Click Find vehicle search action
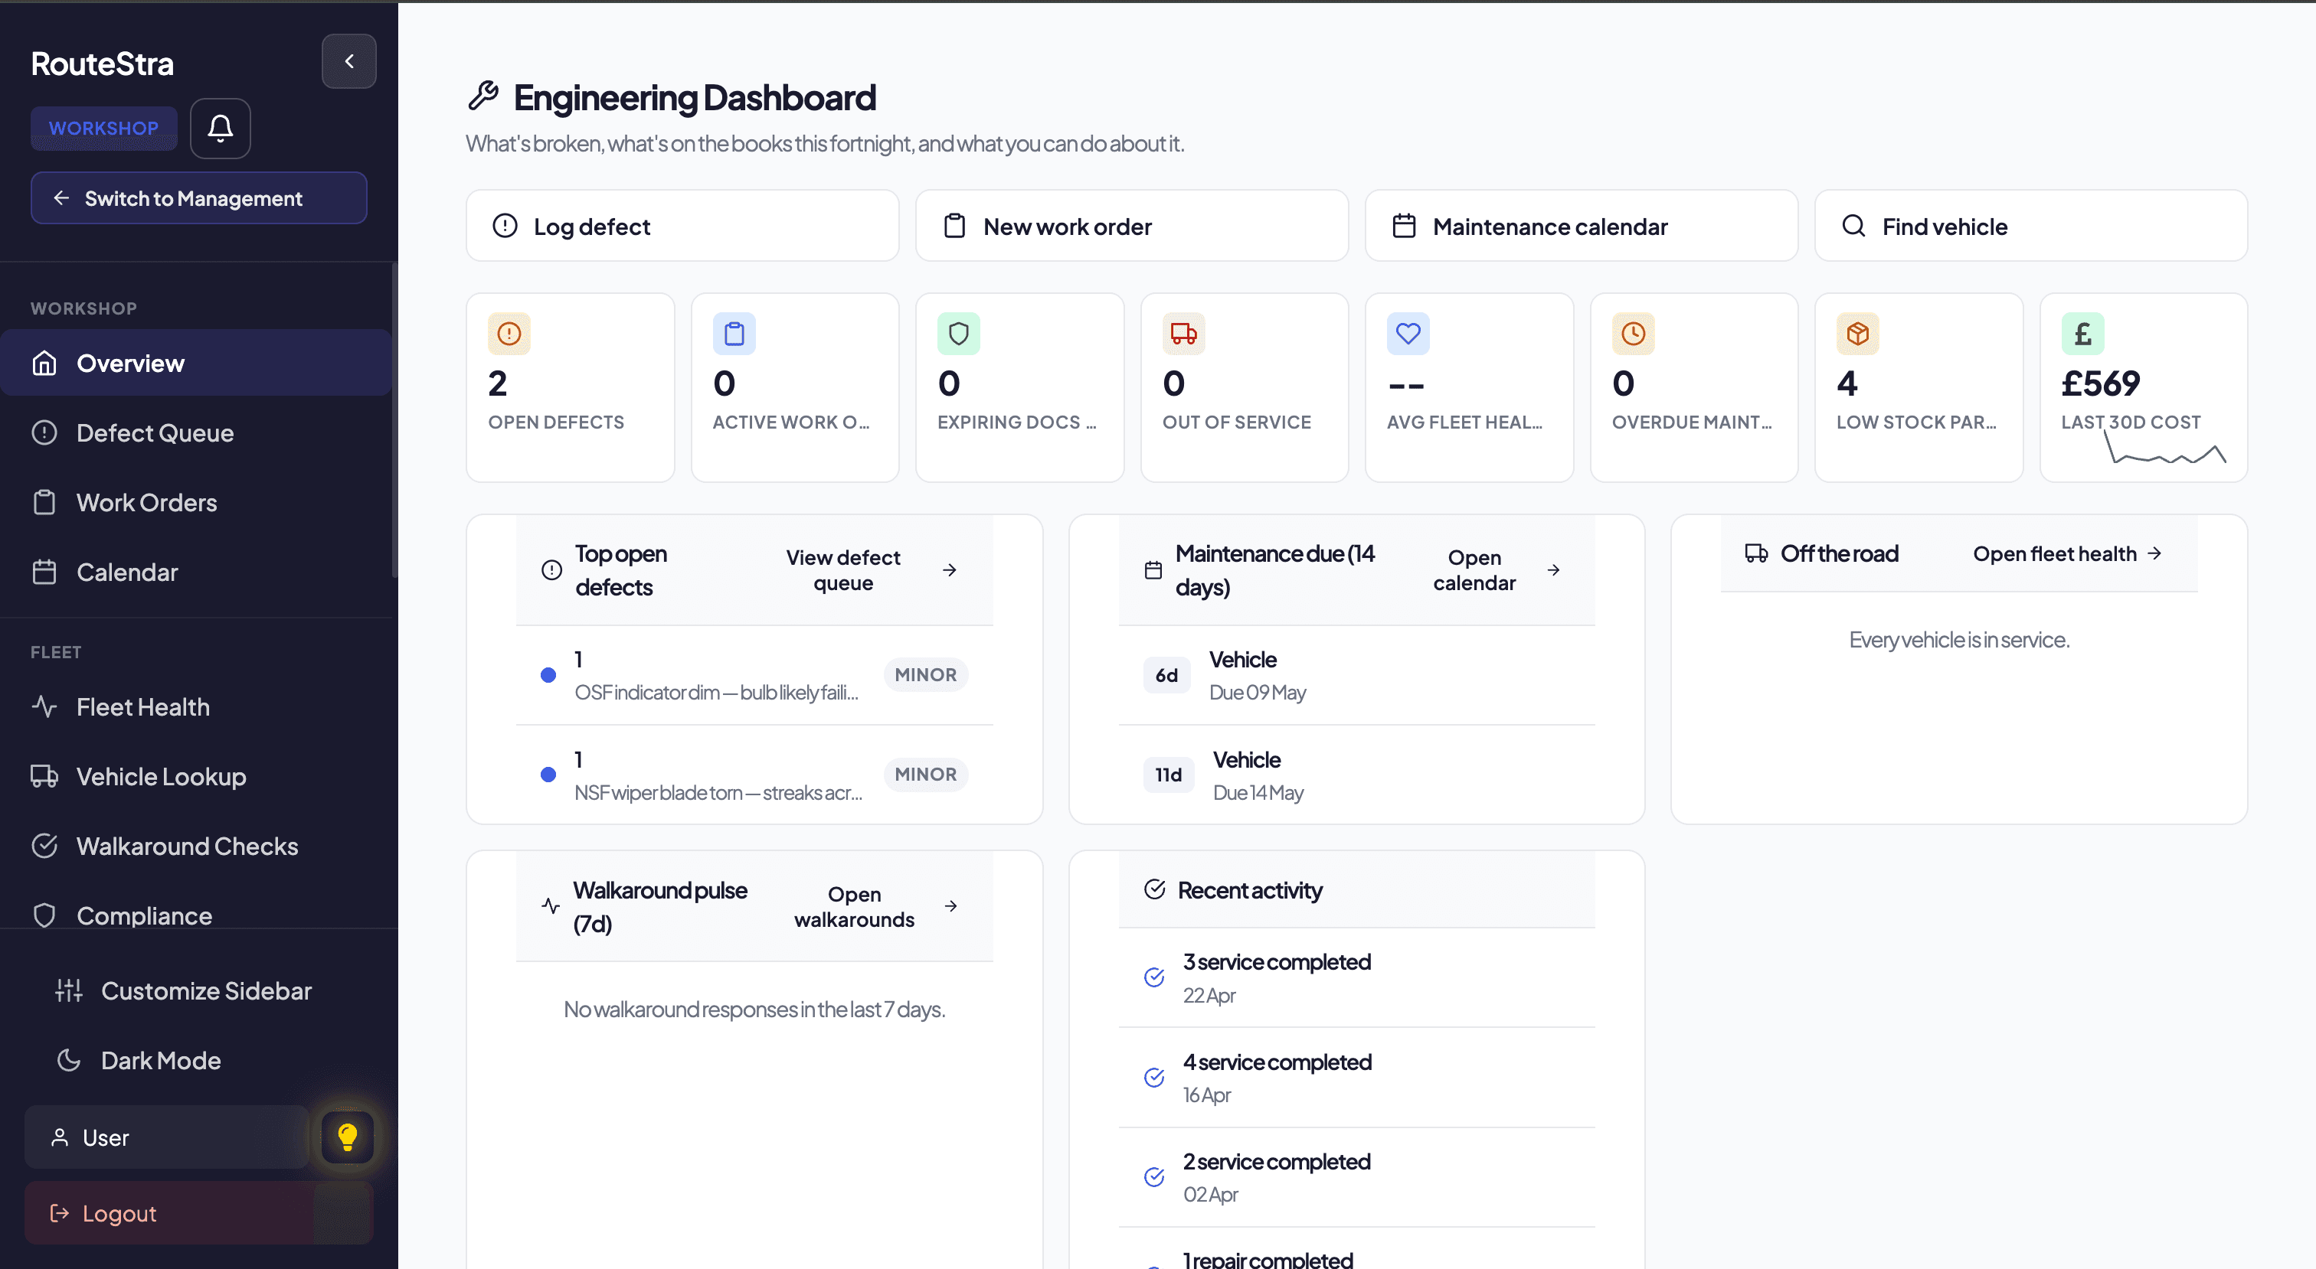Image resolution: width=2316 pixels, height=1269 pixels. pos(2031,227)
